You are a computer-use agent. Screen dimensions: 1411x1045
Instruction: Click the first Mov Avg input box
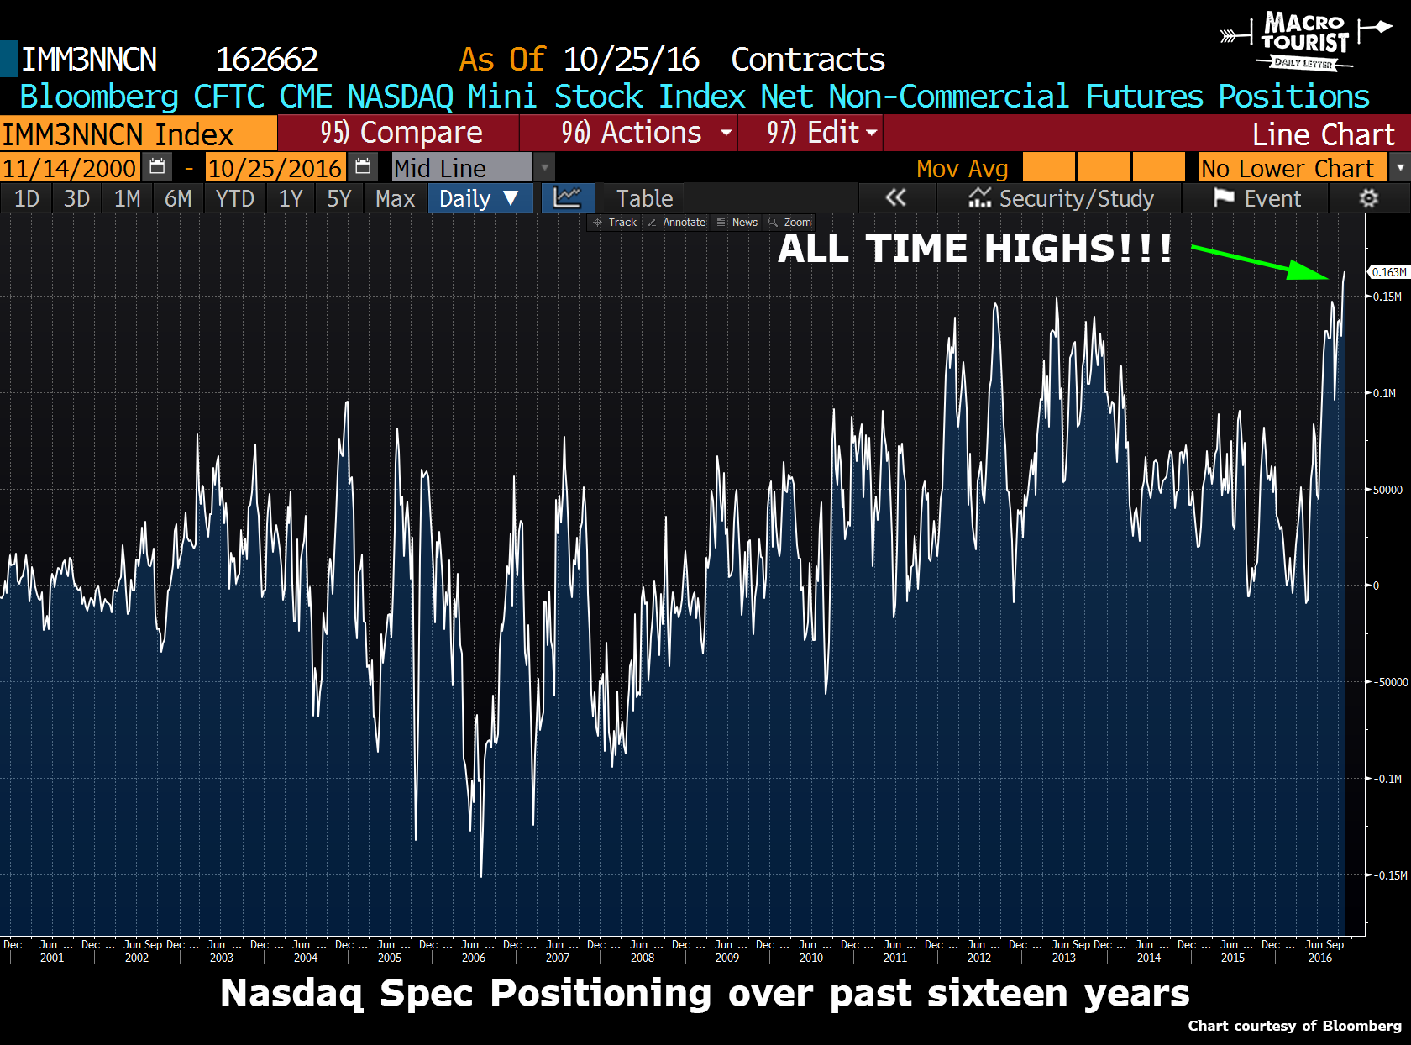tap(1048, 167)
